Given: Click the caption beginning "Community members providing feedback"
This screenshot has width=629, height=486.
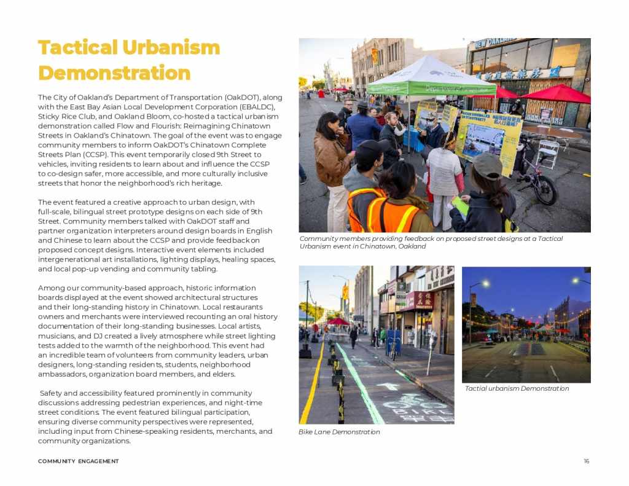Looking at the screenshot, I should click(431, 242).
